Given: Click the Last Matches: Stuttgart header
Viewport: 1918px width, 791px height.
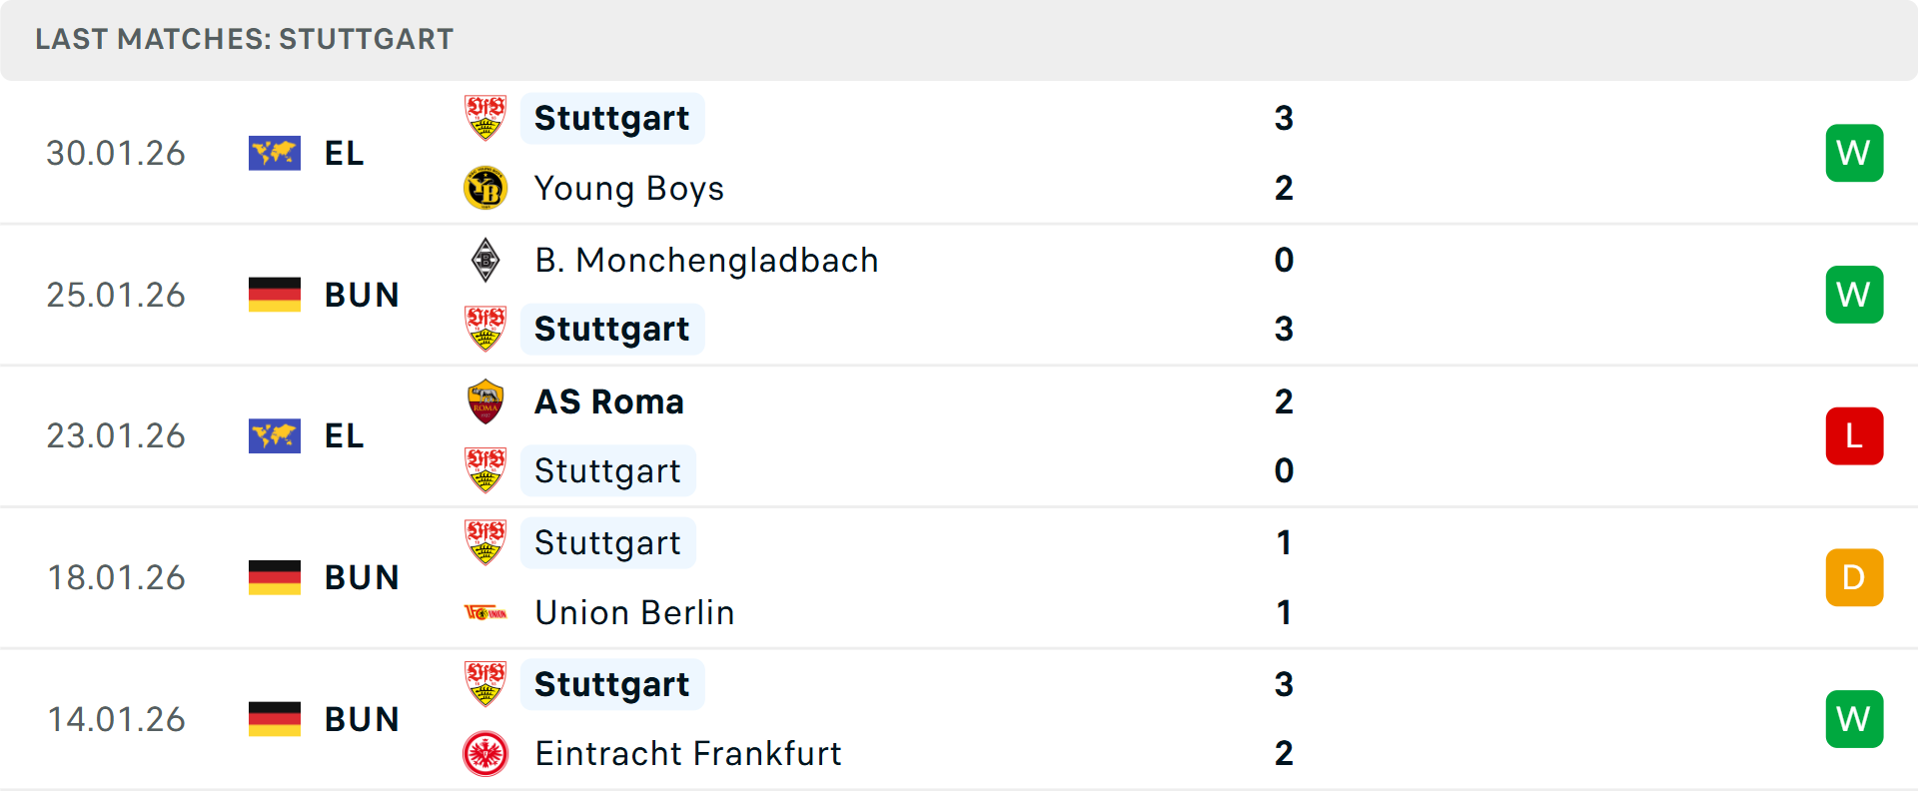Looking at the screenshot, I should click(x=244, y=39).
